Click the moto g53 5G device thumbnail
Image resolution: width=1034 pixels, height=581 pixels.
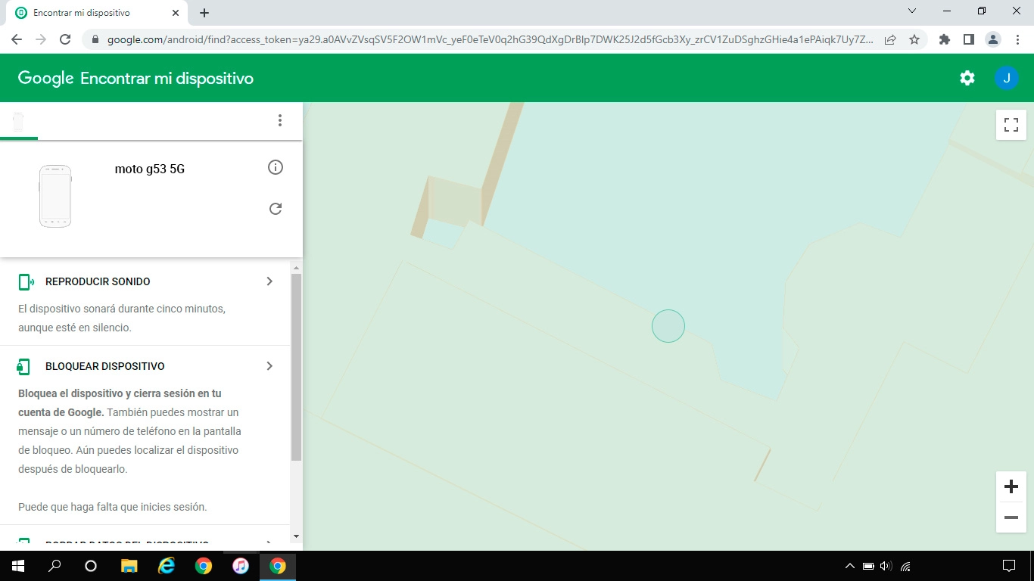coord(55,196)
